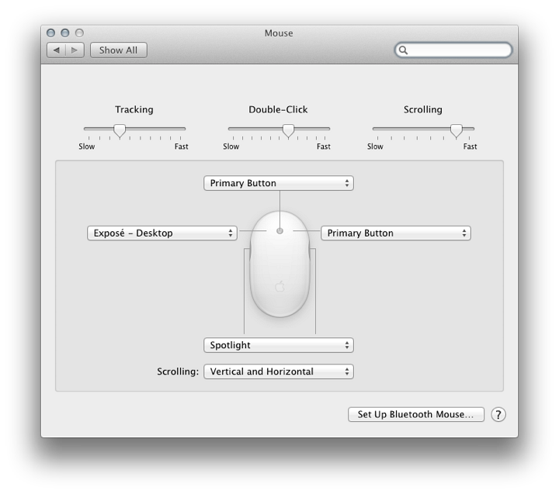Click the Mighty Mouse image
Screen dimensions: 559x494
click(x=279, y=264)
